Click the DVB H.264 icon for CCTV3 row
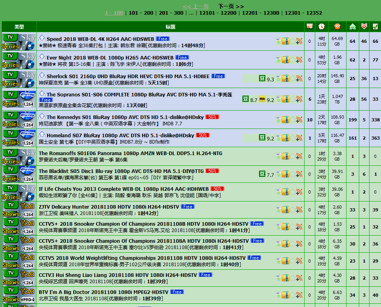 (x=27, y=278)
